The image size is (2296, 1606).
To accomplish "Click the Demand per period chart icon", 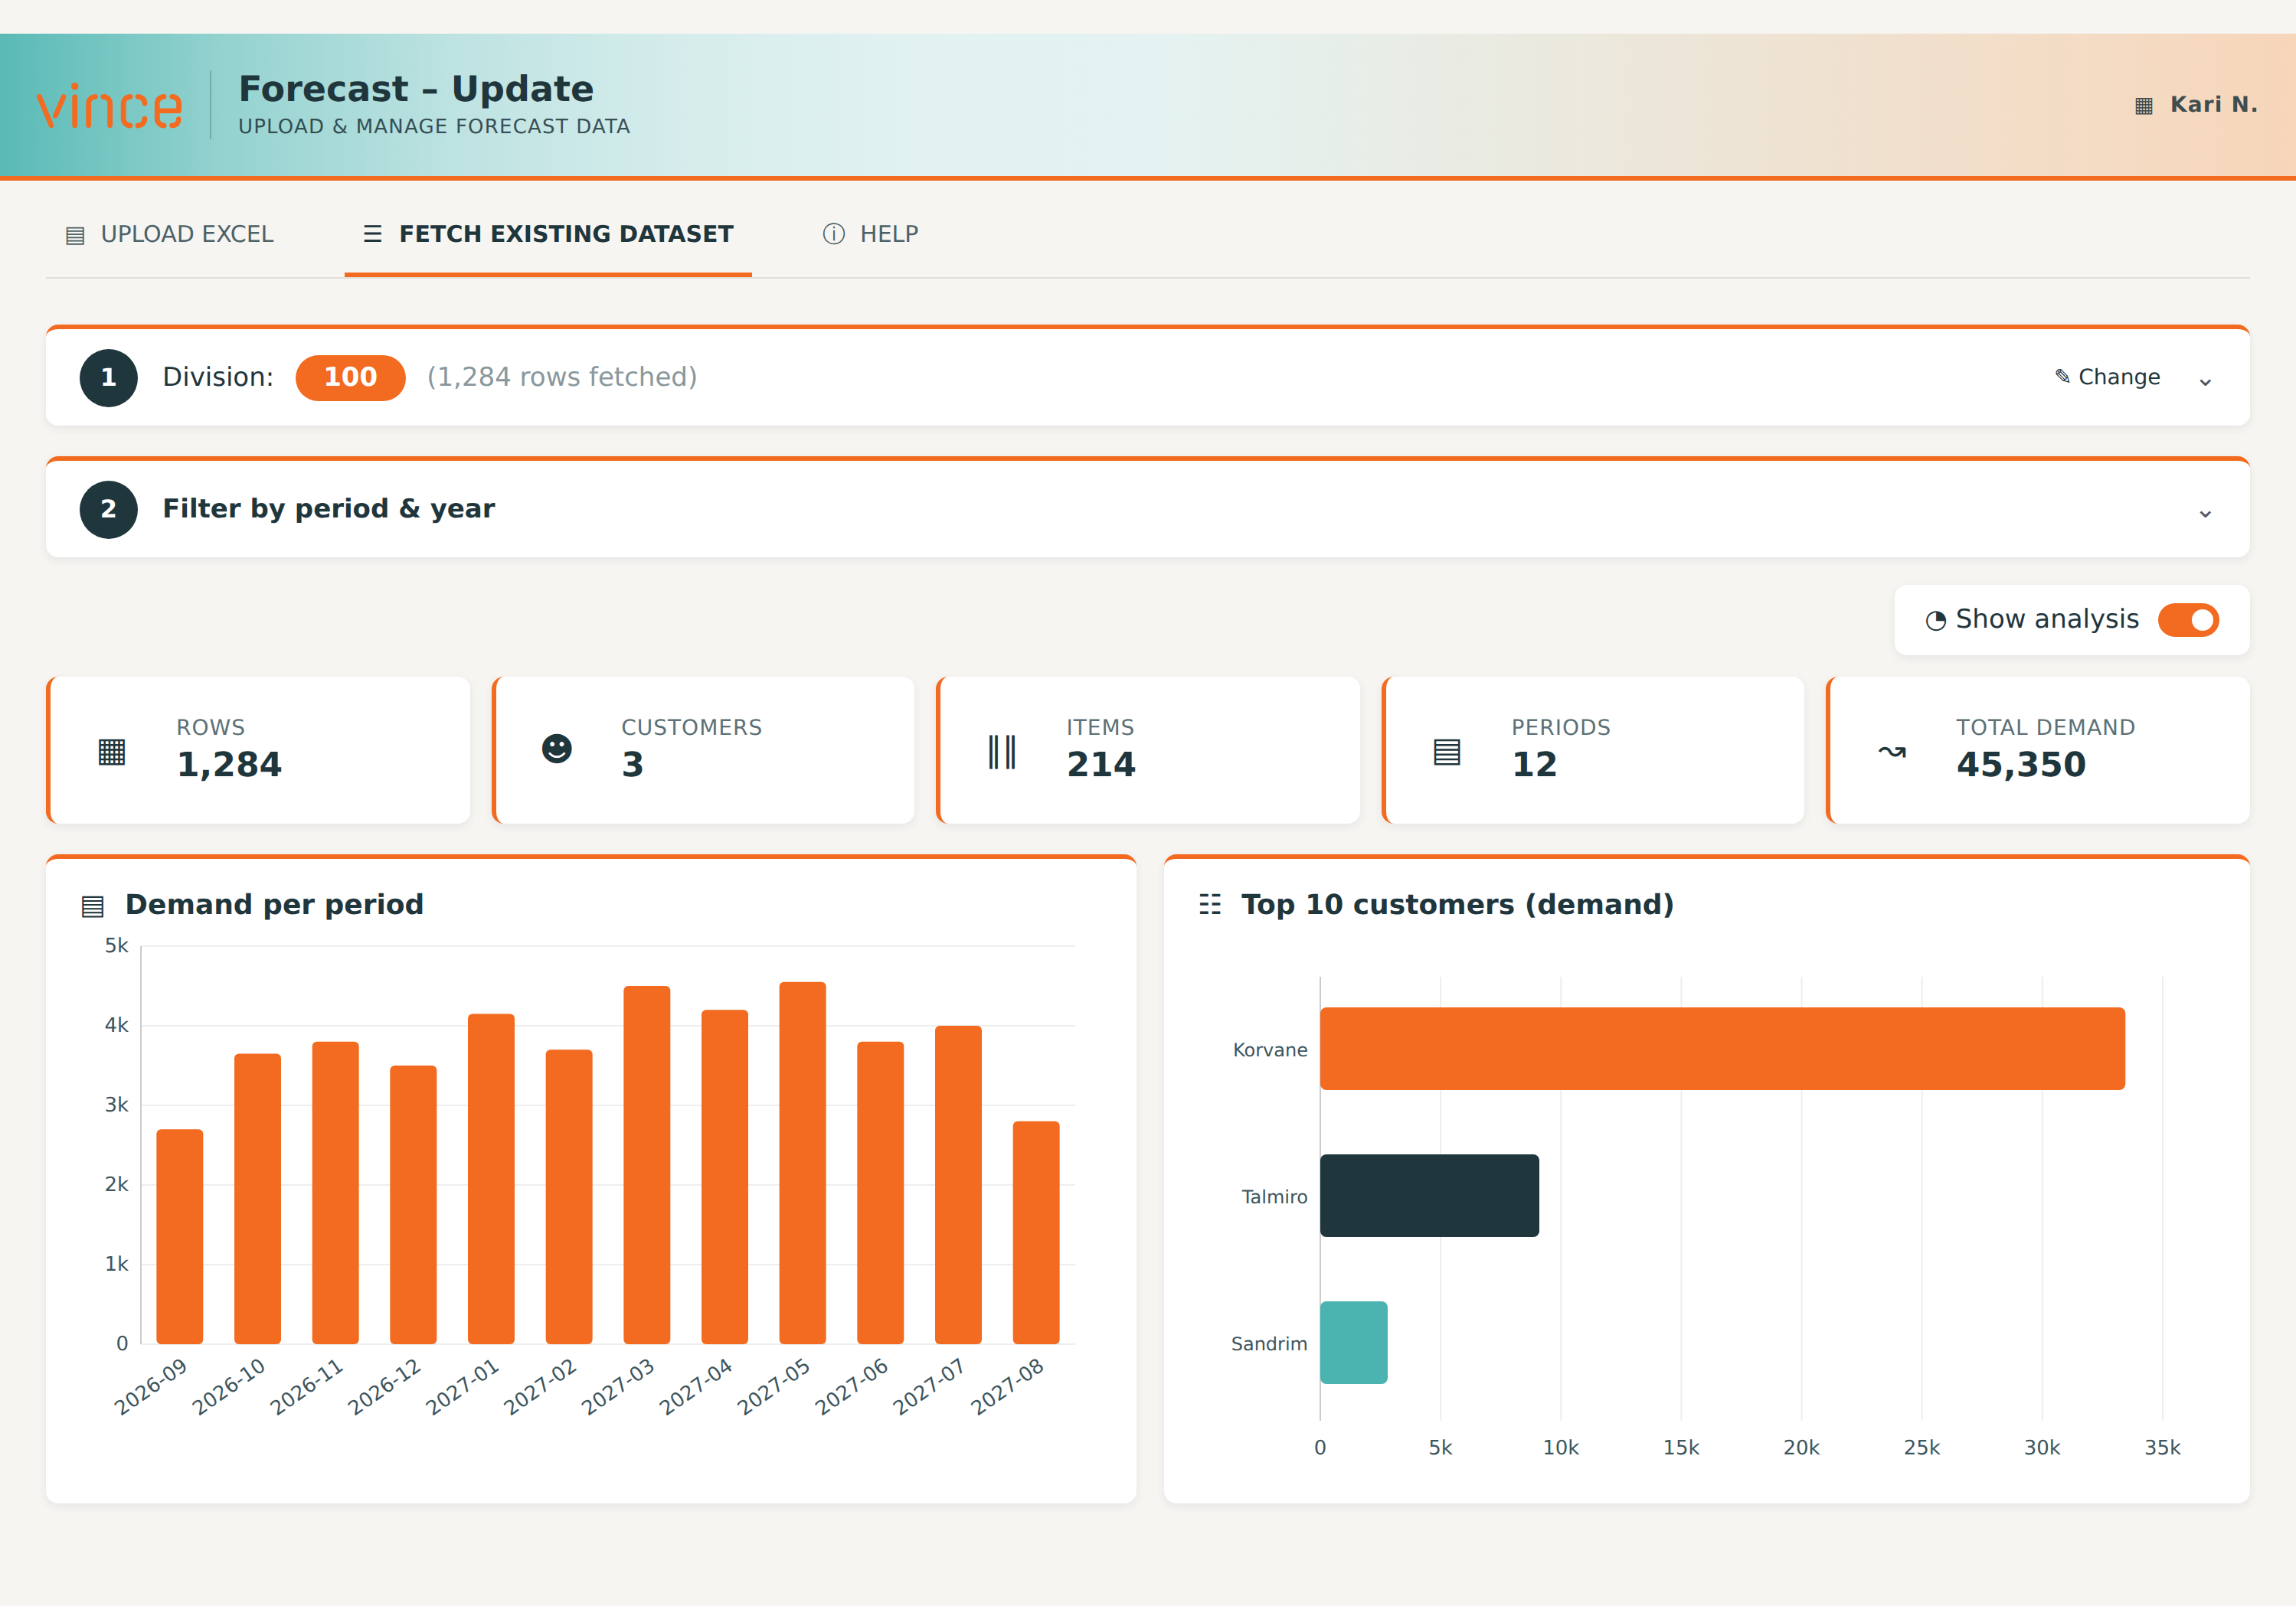I will [92, 906].
